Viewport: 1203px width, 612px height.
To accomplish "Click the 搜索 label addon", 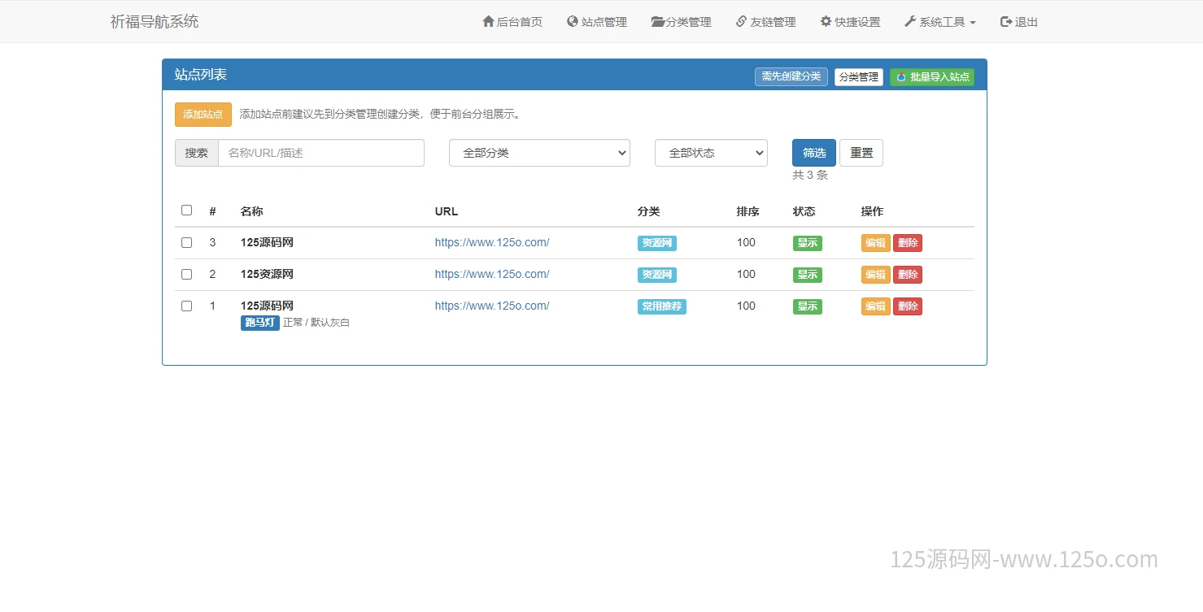I will coord(197,153).
